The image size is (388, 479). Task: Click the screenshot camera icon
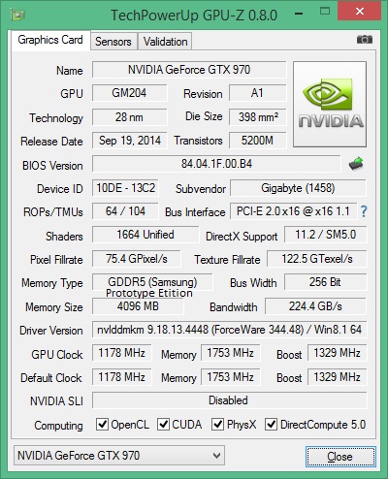[365, 40]
